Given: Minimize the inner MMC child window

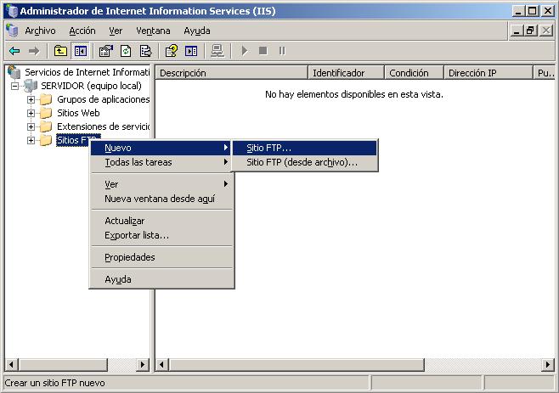Looking at the screenshot, I should [x=517, y=31].
